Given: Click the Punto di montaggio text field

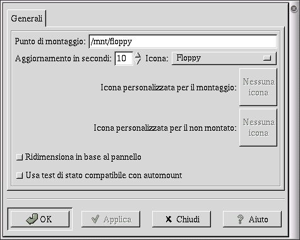Looking at the screenshot, I should coord(183,42).
